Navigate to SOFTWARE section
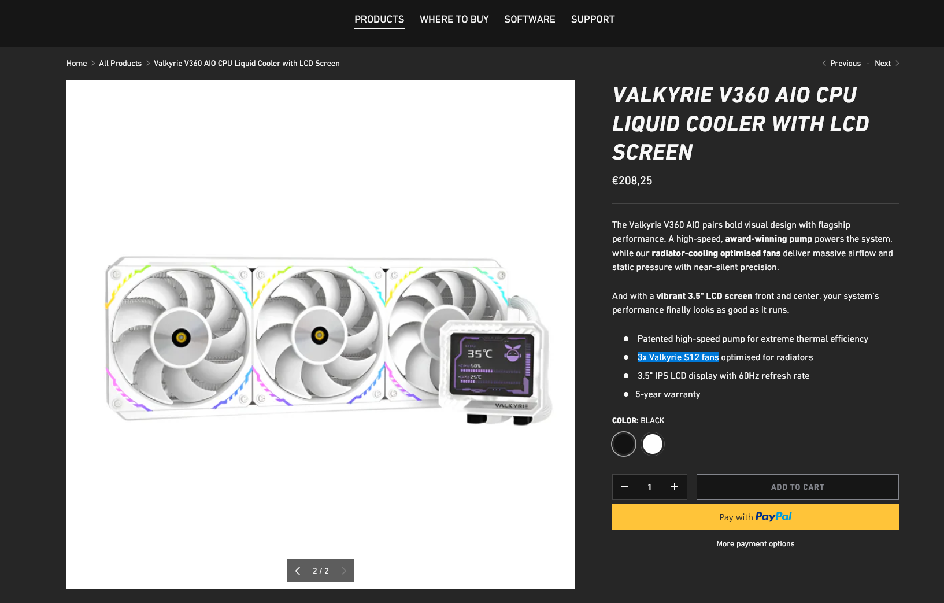 530,19
